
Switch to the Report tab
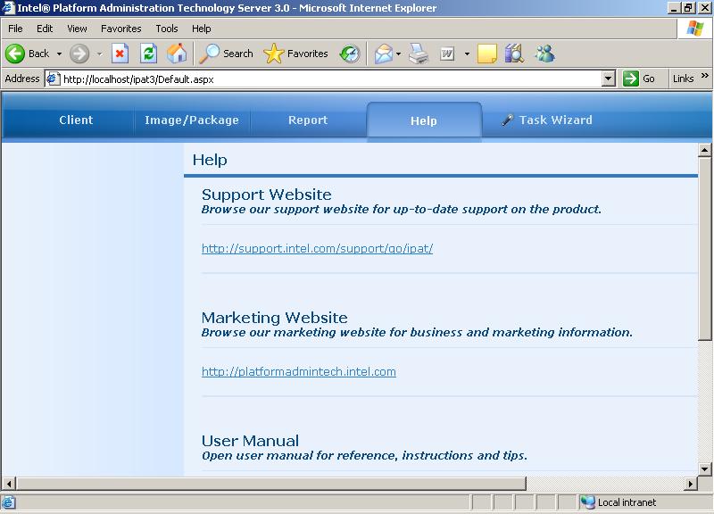pos(308,120)
